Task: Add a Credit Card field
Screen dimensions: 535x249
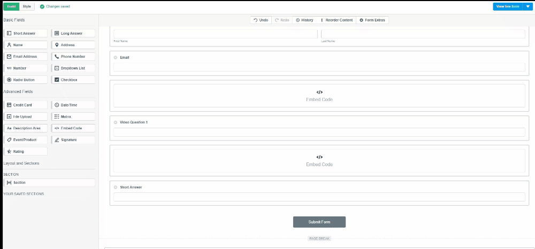Action: click(x=25, y=105)
